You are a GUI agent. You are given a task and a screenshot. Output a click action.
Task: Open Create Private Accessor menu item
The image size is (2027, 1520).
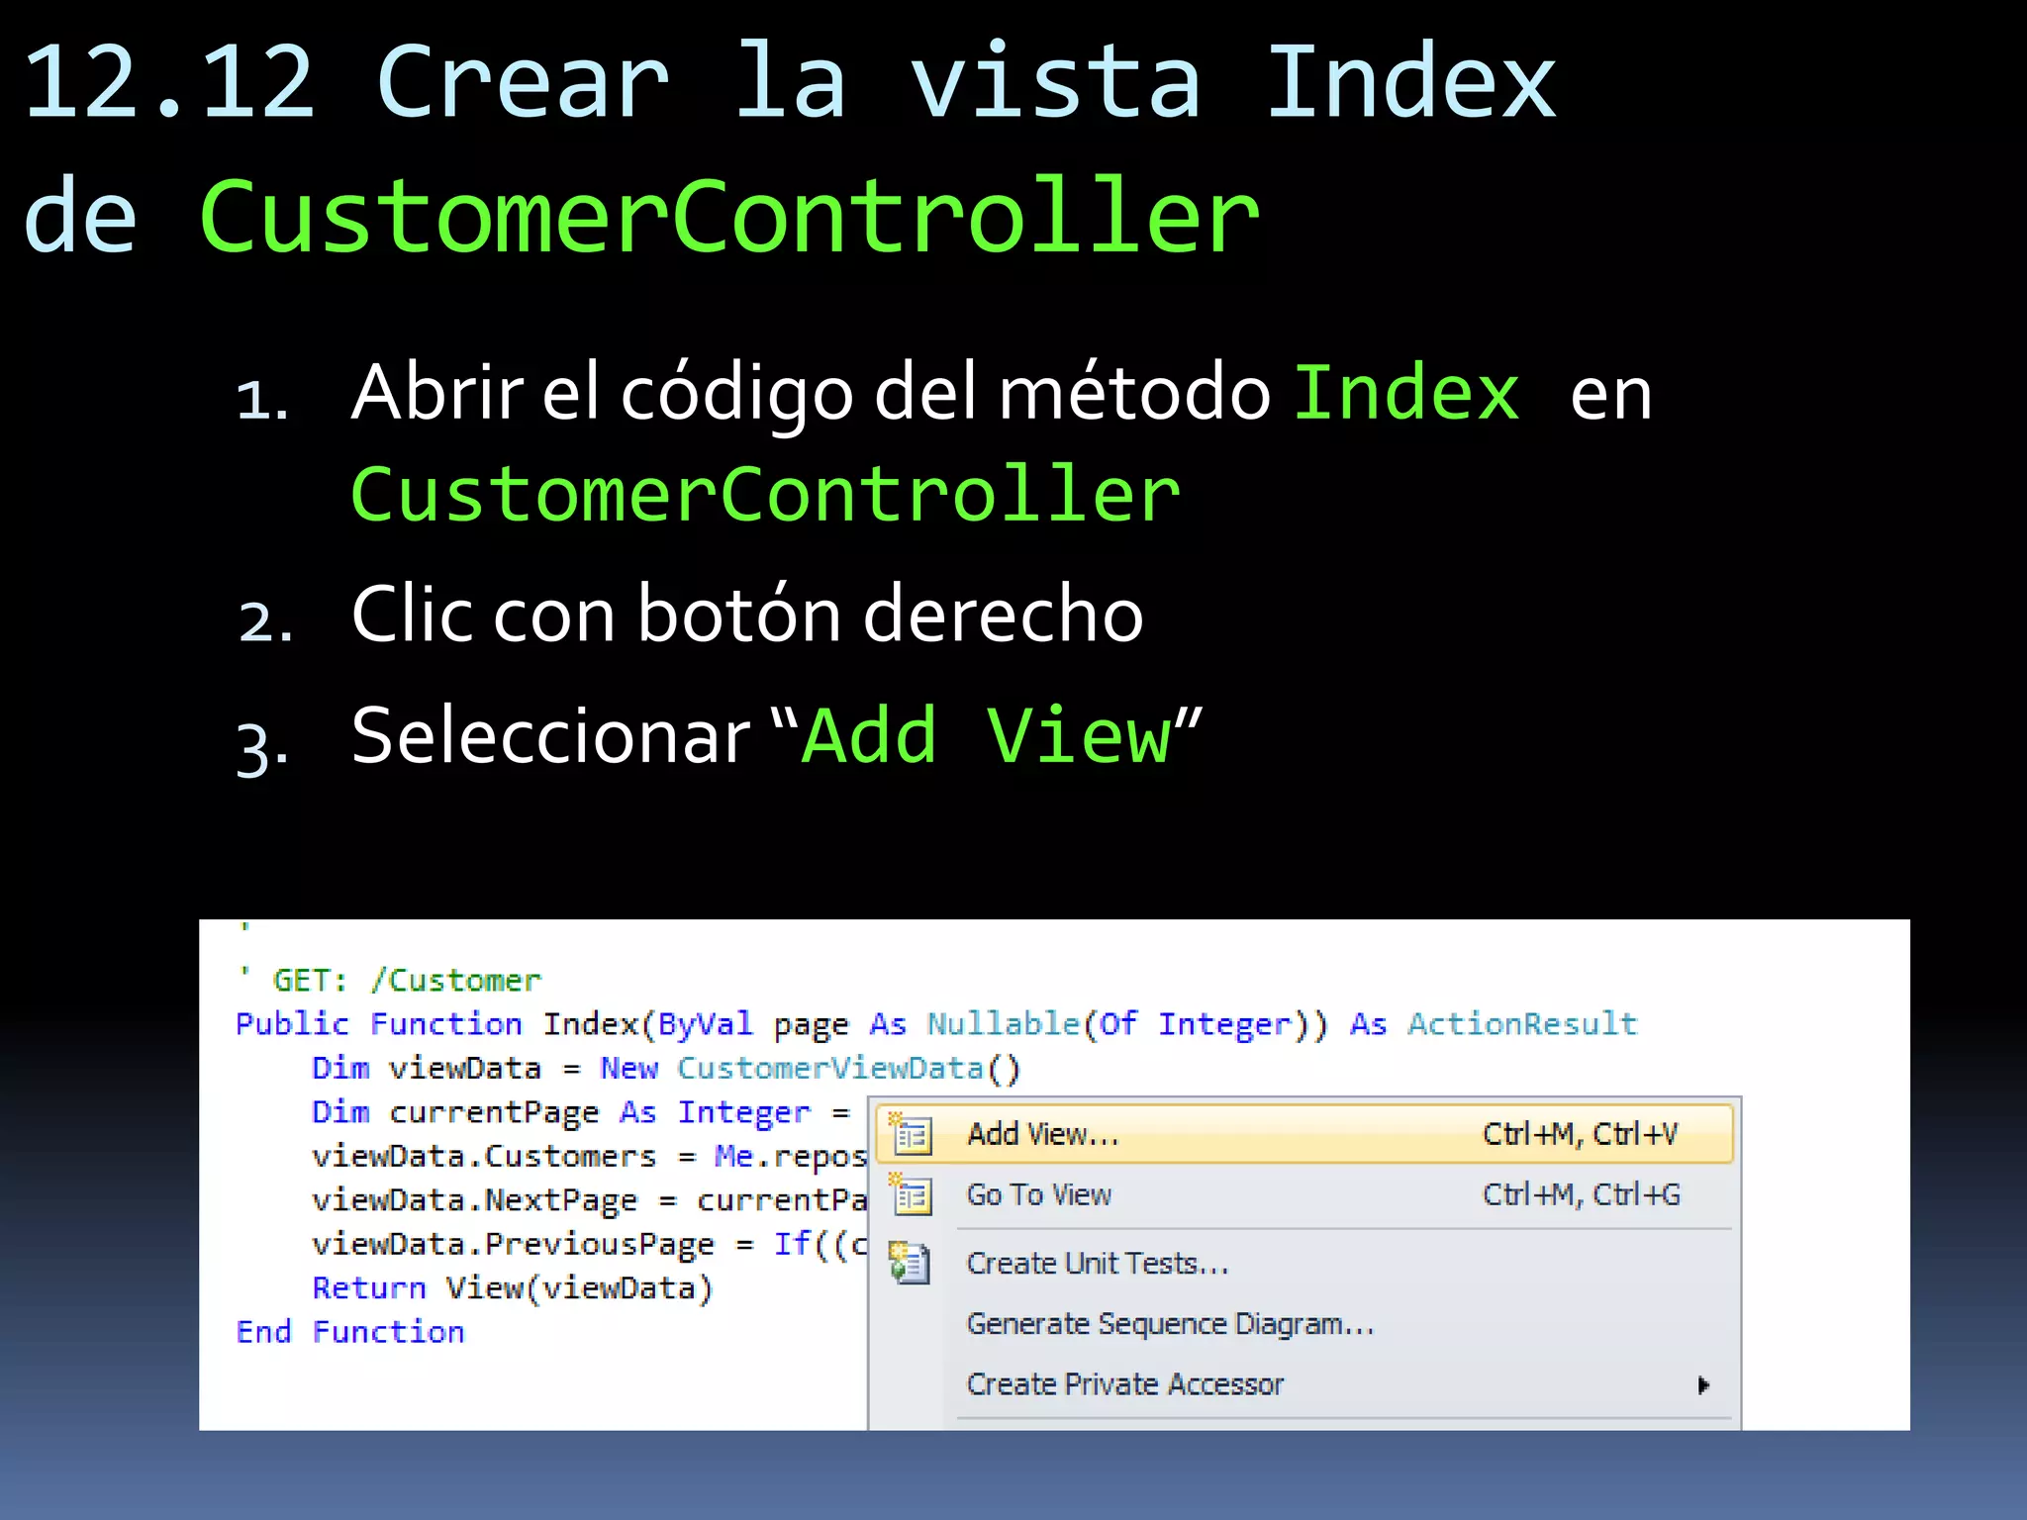1124,1384
